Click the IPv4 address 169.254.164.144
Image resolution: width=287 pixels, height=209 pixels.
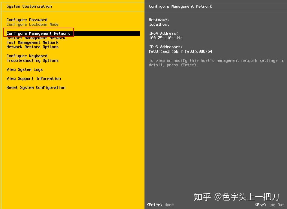tap(166, 38)
